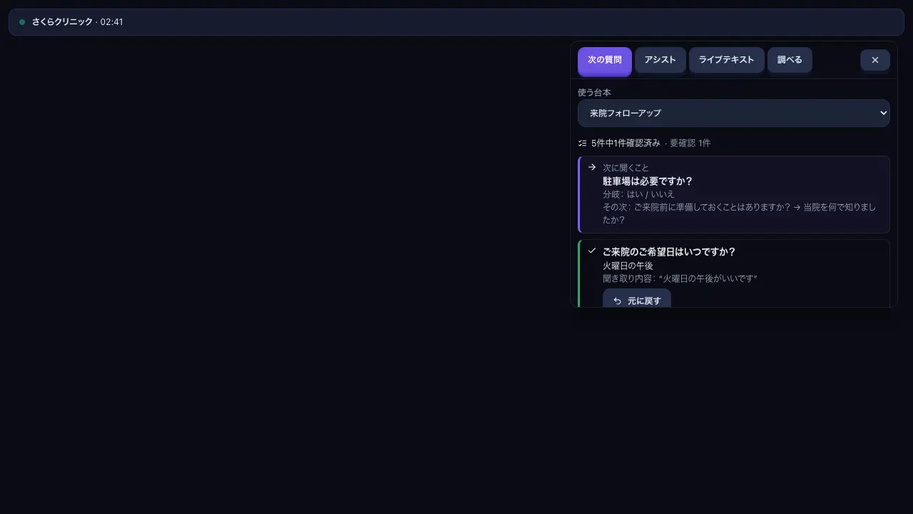
Task: Click the answer text 火曜日の午後
Action: click(628, 266)
